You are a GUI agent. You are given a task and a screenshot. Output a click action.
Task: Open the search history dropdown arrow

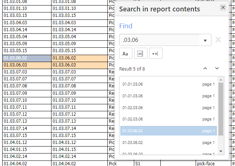tap(205, 40)
